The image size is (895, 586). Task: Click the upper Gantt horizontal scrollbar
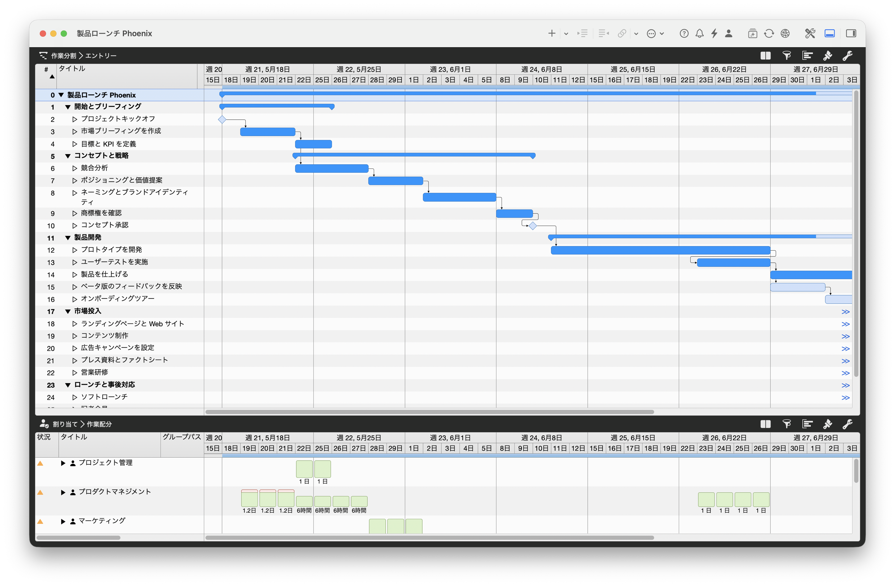[429, 412]
